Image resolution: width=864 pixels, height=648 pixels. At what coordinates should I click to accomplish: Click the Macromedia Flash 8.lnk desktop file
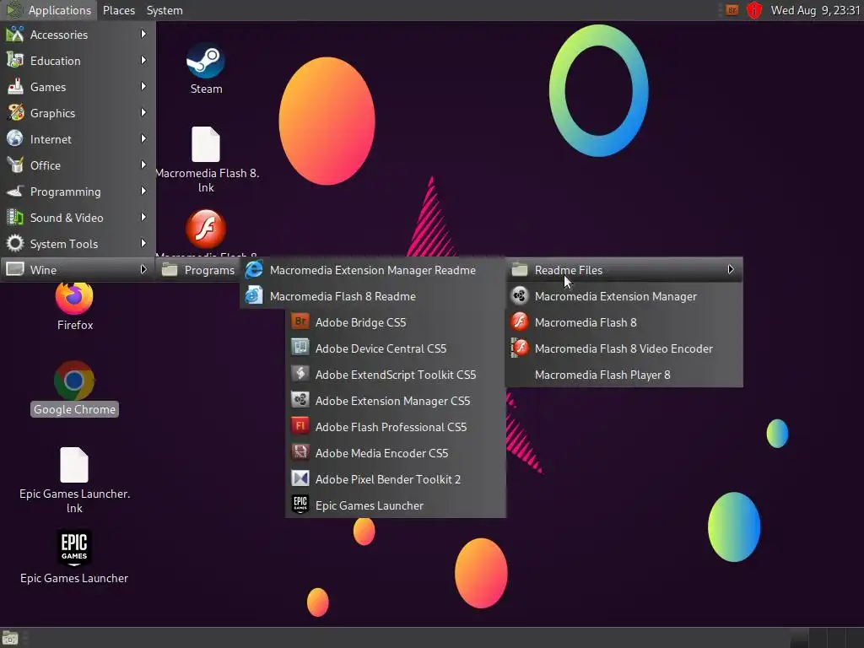coord(206,144)
